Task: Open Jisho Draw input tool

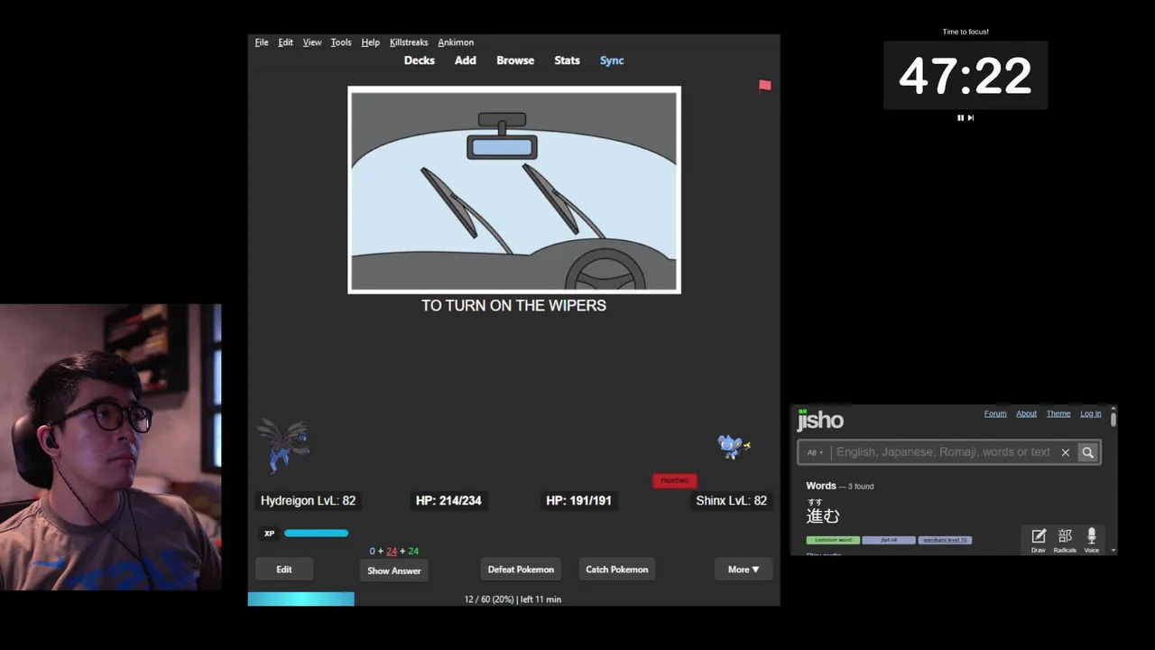Action: click(1039, 540)
